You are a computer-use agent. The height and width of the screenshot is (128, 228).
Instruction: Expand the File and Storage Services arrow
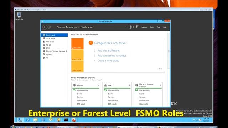[x=67, y=51]
